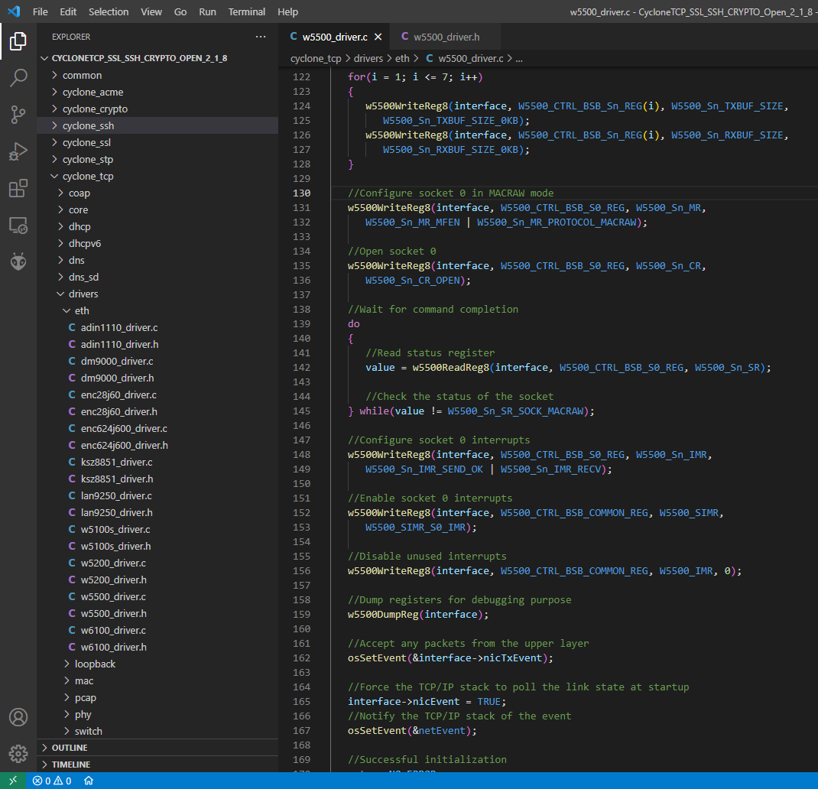Expand the TIMELINE section
This screenshot has height=789, width=818.
[x=157, y=764]
